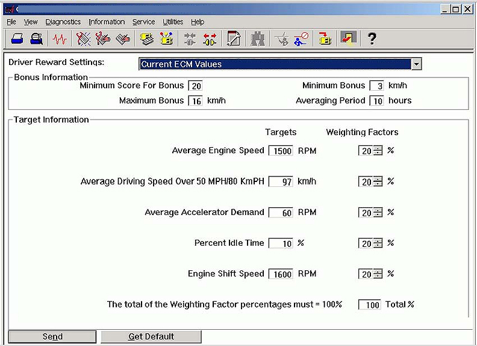
Task: Click the toolbar icon left of question mark
Action: coord(348,38)
